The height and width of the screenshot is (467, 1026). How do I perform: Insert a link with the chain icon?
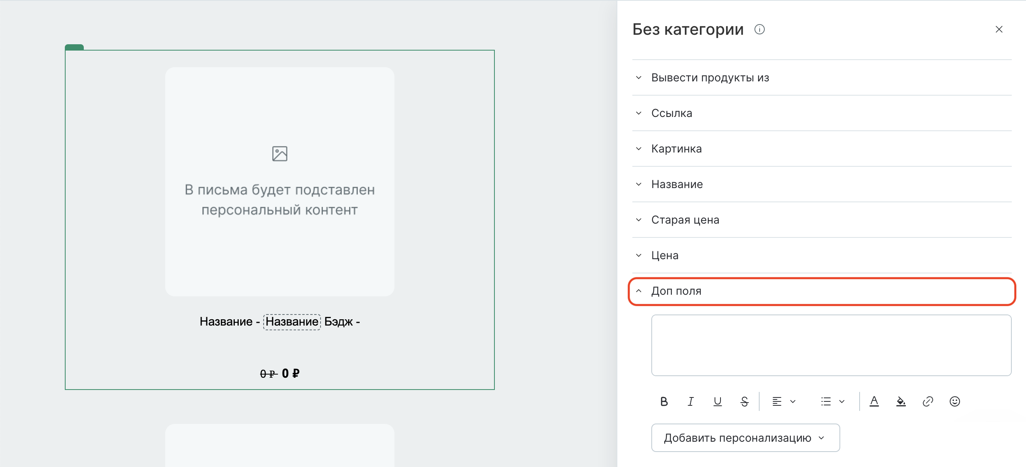tap(927, 401)
